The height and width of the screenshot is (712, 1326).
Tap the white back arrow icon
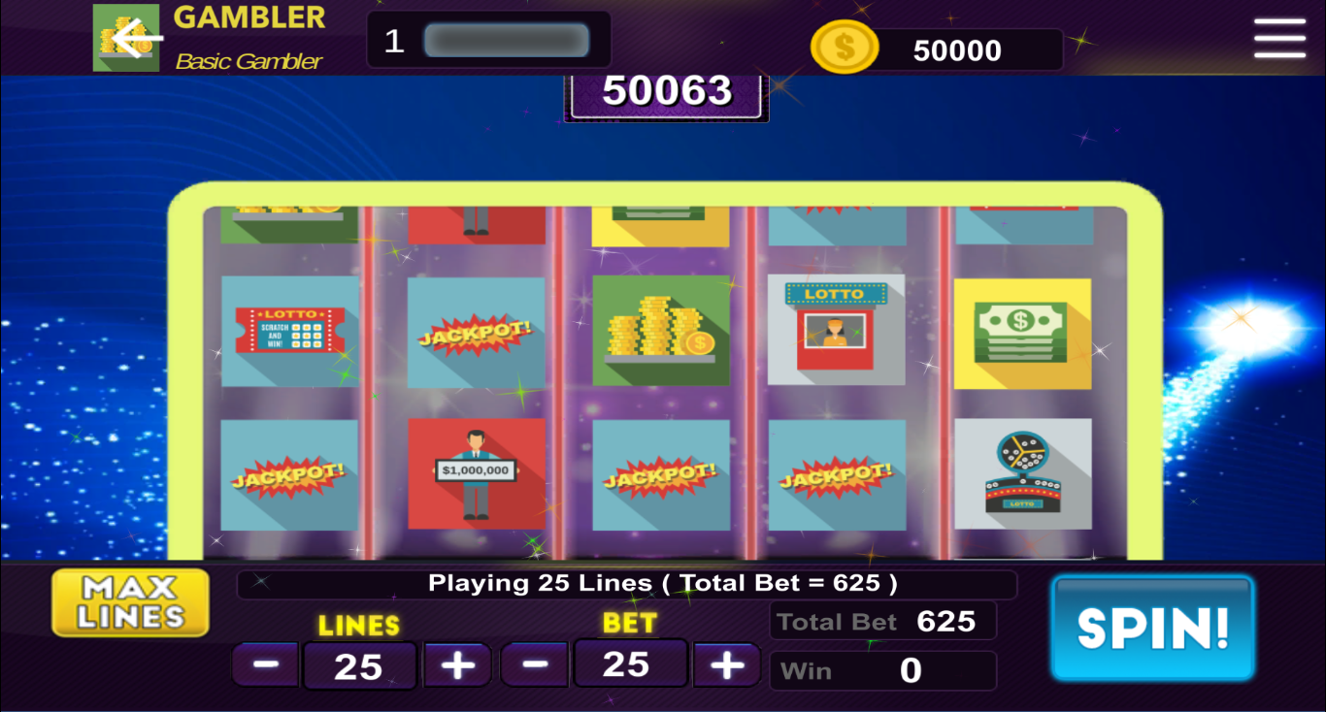coord(137,38)
